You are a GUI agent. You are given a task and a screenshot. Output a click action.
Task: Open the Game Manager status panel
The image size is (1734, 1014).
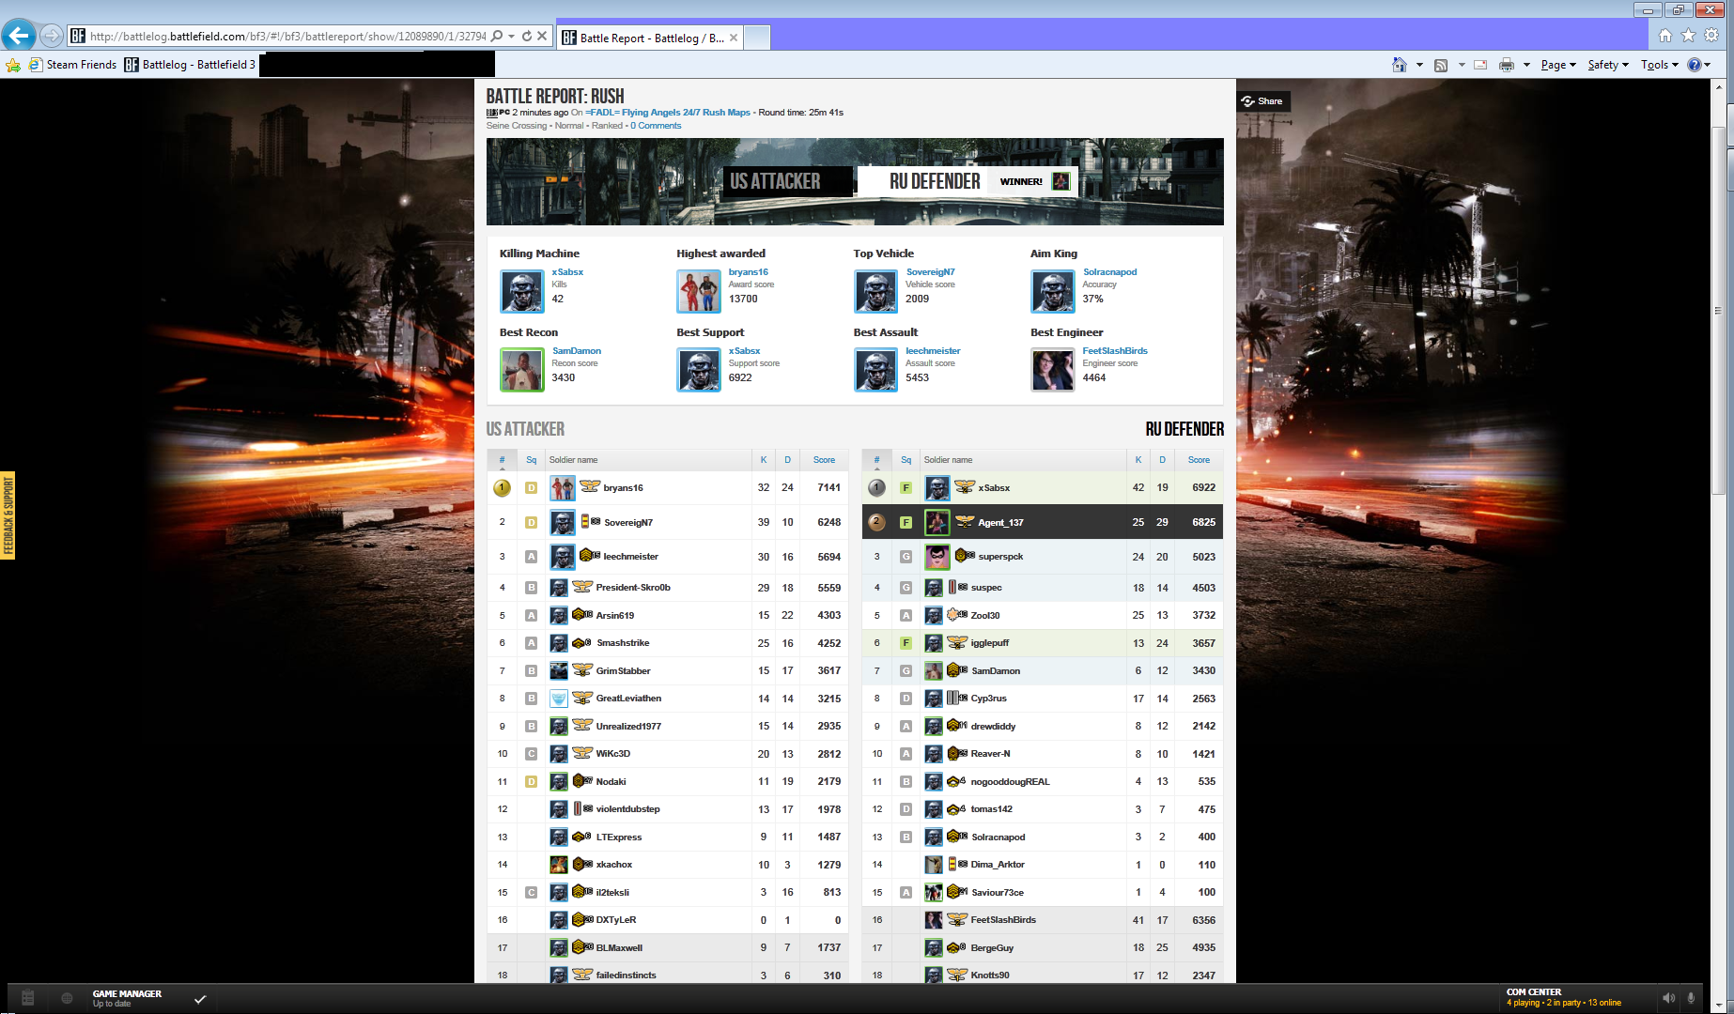[x=127, y=998]
